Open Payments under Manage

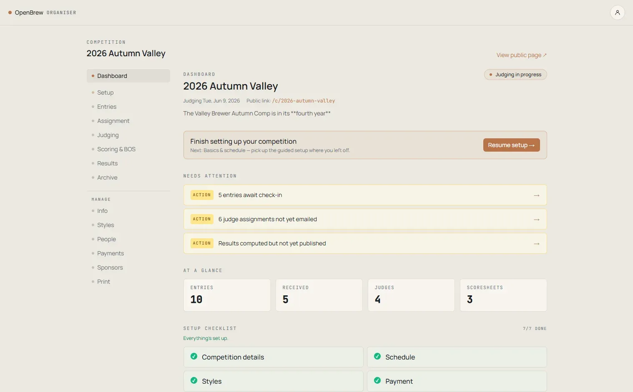point(128,253)
